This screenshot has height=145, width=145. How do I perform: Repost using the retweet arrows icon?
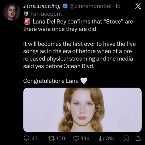tap(51, 138)
